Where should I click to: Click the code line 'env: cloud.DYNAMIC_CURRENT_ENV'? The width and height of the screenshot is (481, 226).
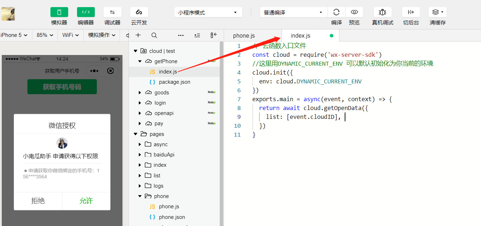pos(310,82)
